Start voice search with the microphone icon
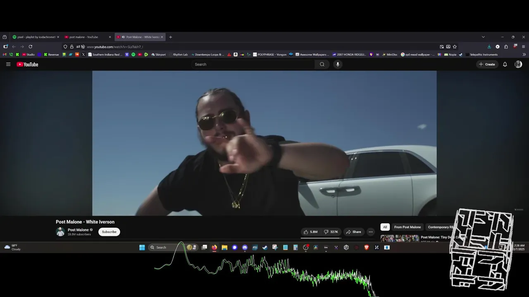Viewport: 529px width, 297px height. point(338,64)
